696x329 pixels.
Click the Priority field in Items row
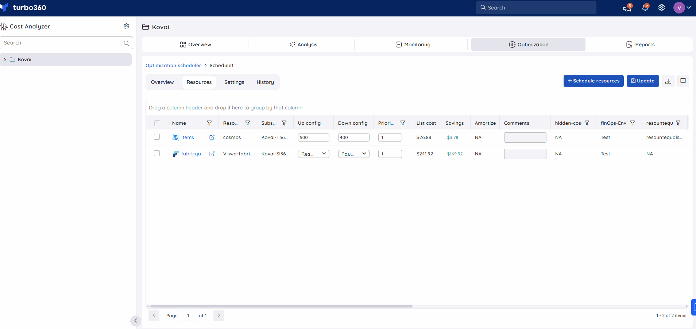pos(390,138)
